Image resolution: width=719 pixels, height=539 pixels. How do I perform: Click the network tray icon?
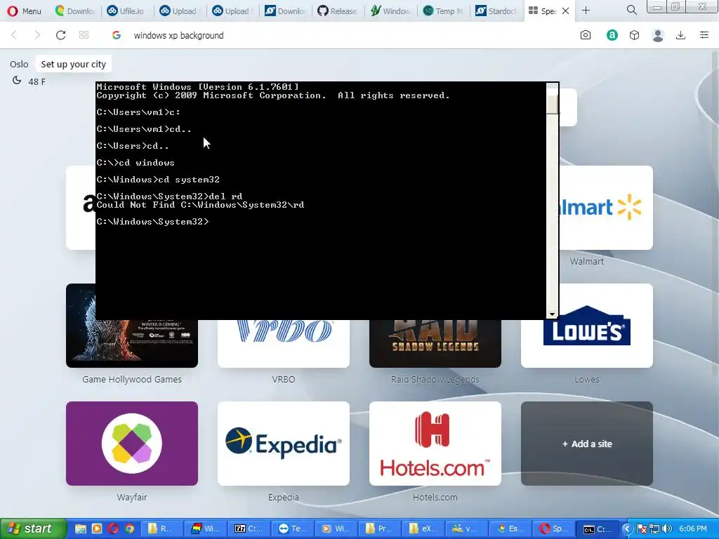(x=654, y=529)
